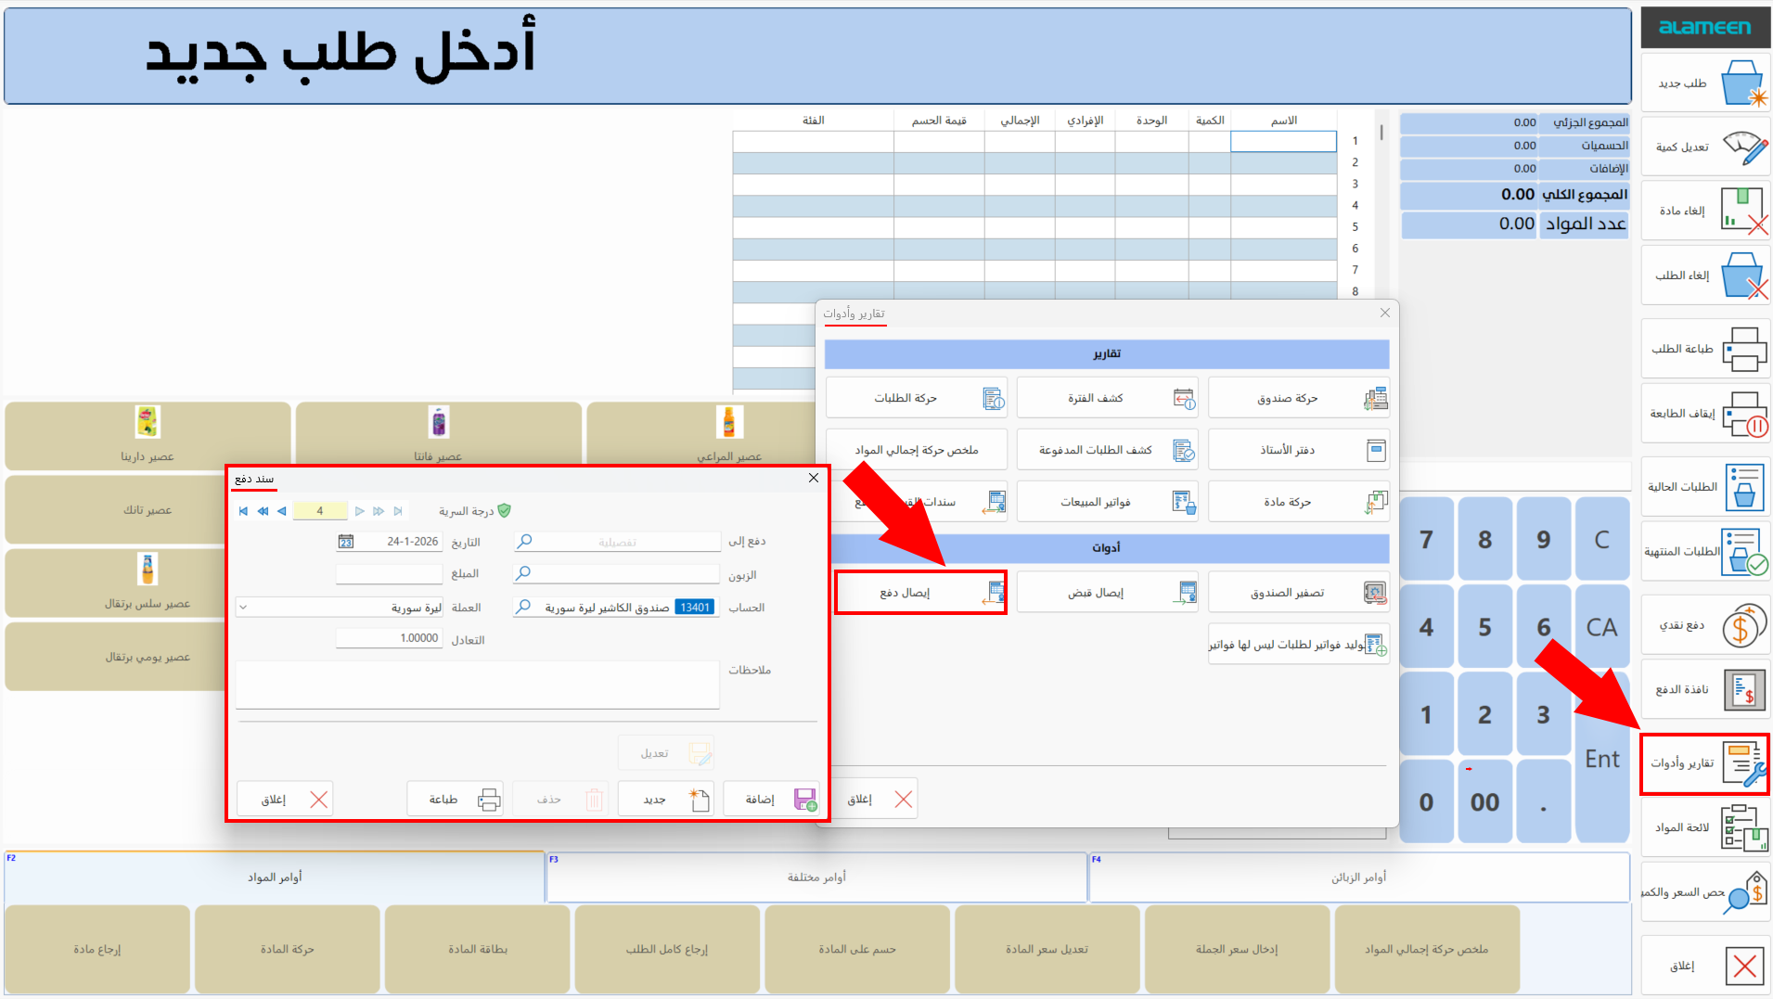The width and height of the screenshot is (1773, 999).
Task: Click the sidebar إغلاق close button
Action: [1705, 966]
